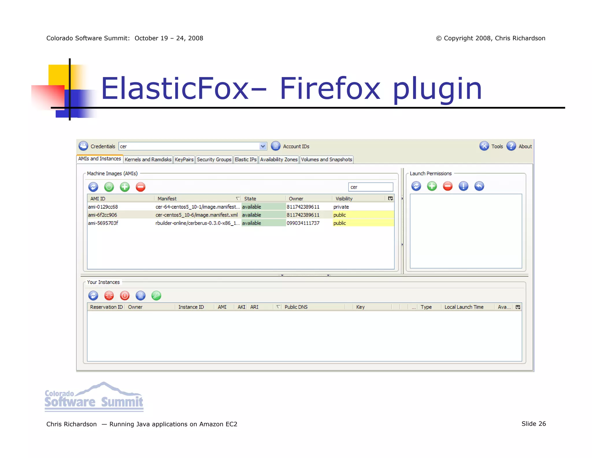Click the green key icon in Your Instances

[x=156, y=296]
